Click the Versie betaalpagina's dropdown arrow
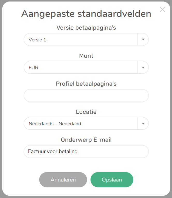Image resolution: width=172 pixels, height=198 pixels. pos(143,40)
